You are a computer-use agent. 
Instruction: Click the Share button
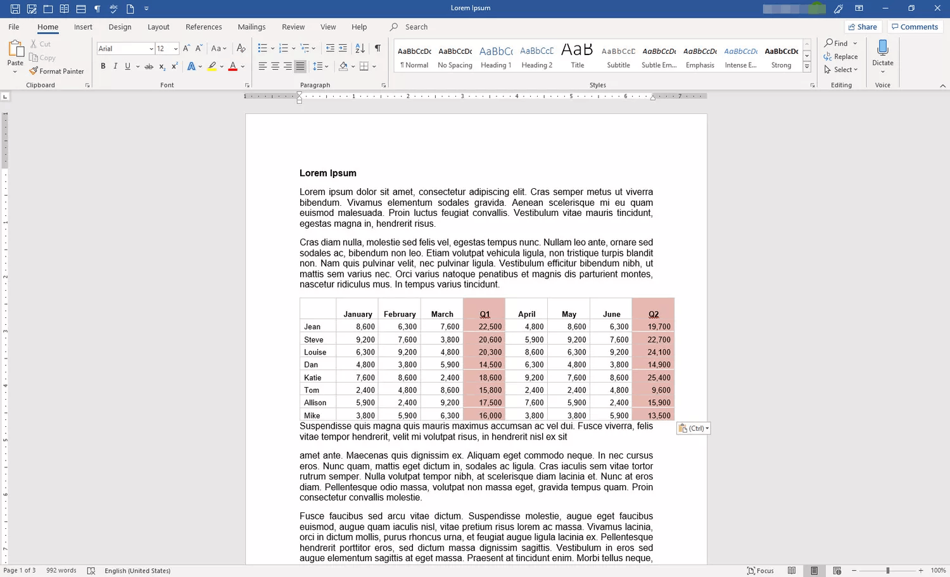coord(863,27)
